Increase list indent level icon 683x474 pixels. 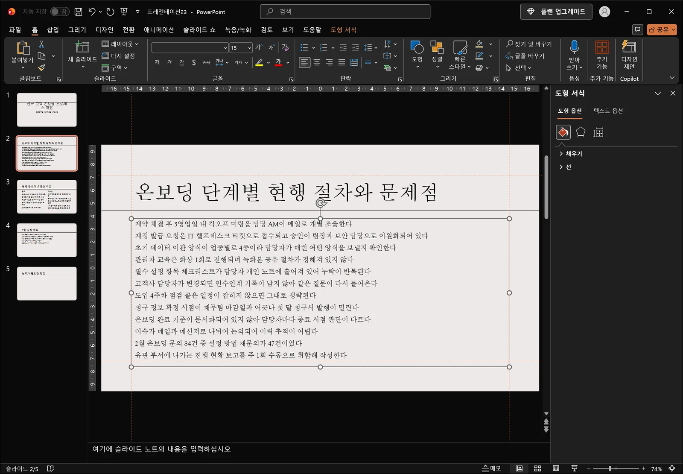coord(355,47)
